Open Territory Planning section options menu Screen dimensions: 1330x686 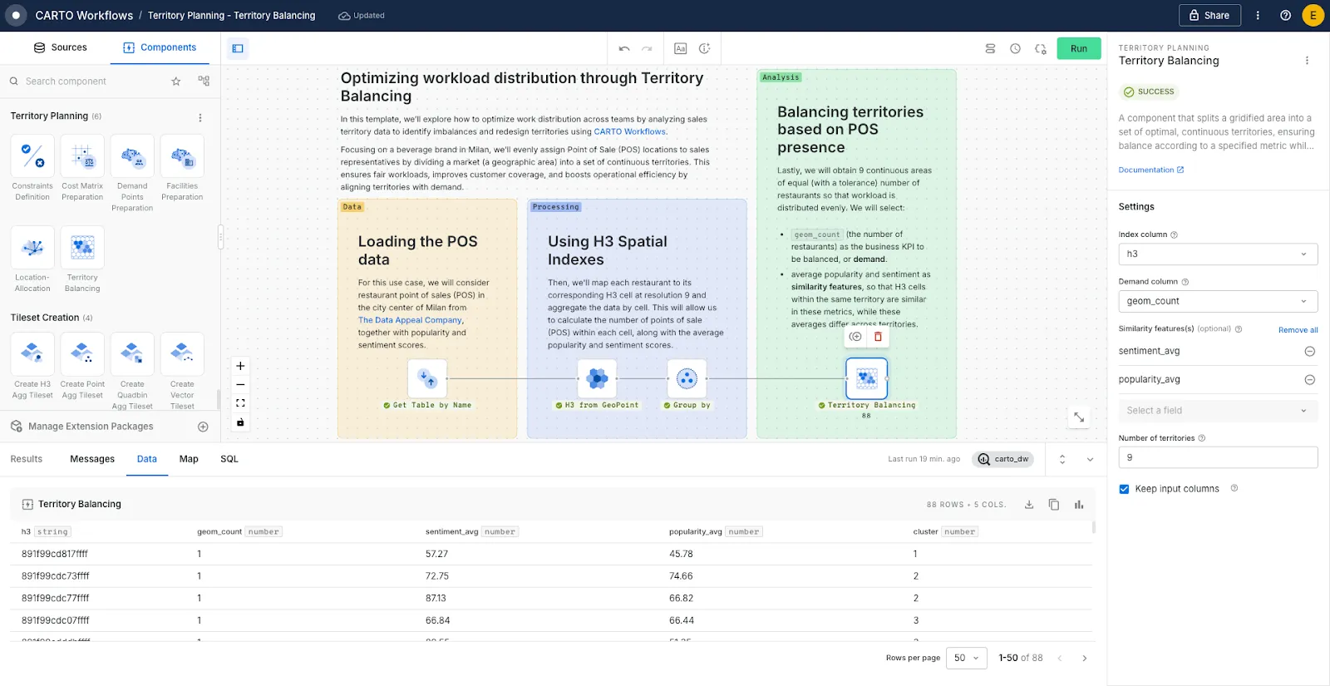(x=199, y=117)
